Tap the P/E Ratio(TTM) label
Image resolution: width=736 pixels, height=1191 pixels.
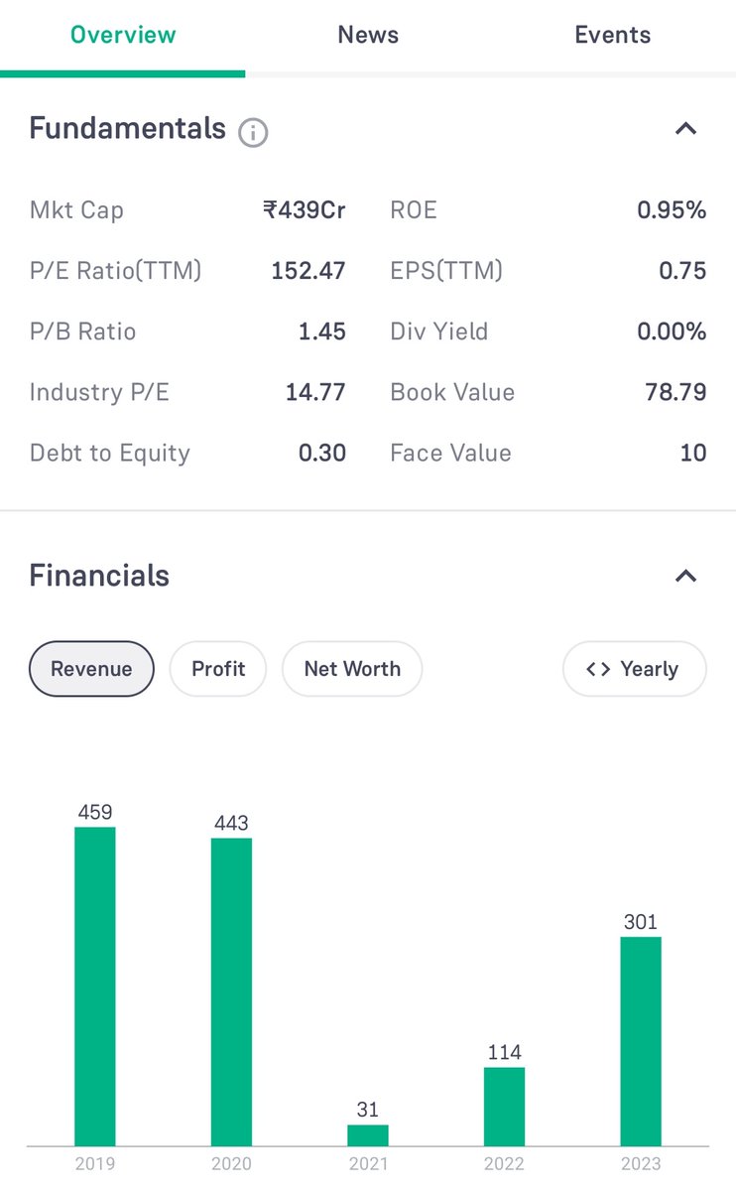click(115, 271)
